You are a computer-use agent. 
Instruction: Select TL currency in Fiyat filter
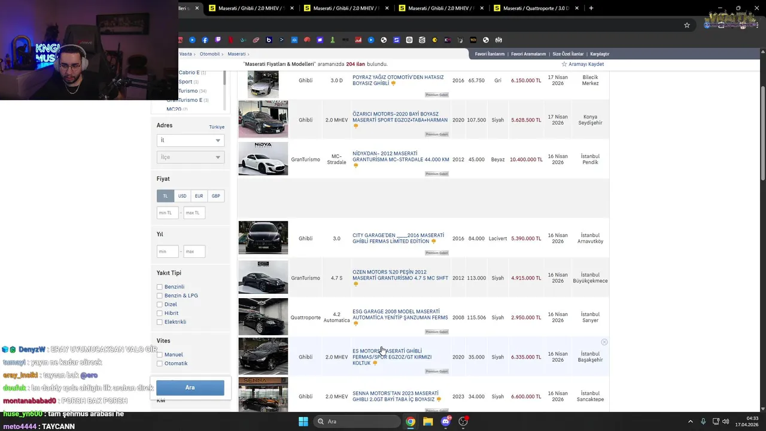pyautogui.click(x=165, y=196)
